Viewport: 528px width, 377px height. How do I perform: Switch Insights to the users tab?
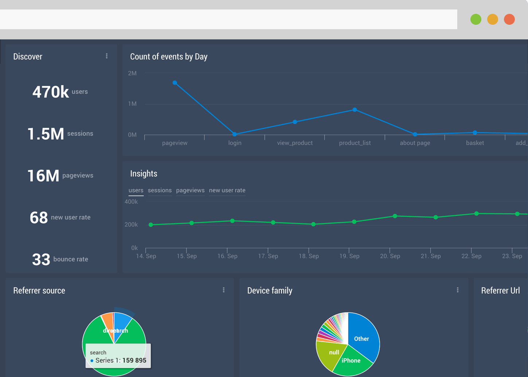coord(136,190)
